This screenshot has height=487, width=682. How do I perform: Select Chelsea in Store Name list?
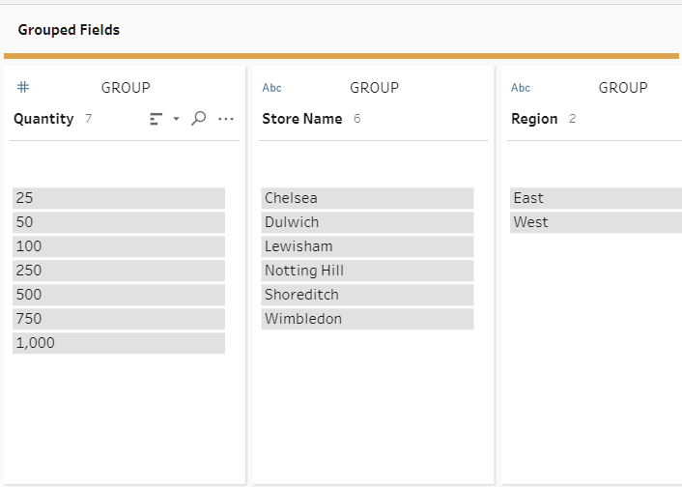pyautogui.click(x=367, y=198)
